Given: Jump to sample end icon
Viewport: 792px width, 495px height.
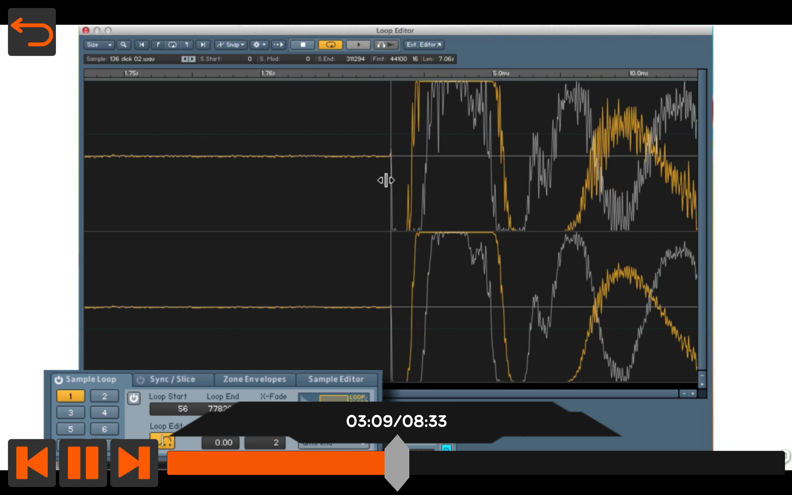Looking at the screenshot, I should click(203, 45).
